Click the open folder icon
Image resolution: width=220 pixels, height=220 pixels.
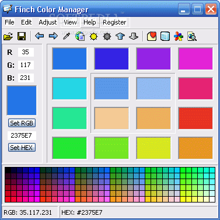point(8,36)
